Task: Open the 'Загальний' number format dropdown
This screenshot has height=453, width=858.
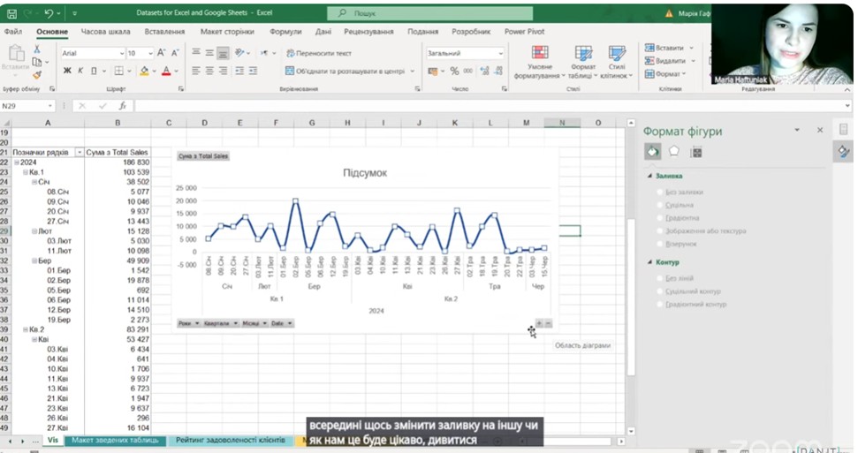Action: [x=465, y=53]
